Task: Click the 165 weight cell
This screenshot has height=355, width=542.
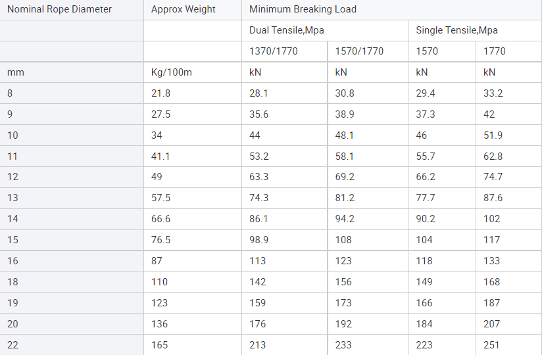Action: (x=160, y=345)
